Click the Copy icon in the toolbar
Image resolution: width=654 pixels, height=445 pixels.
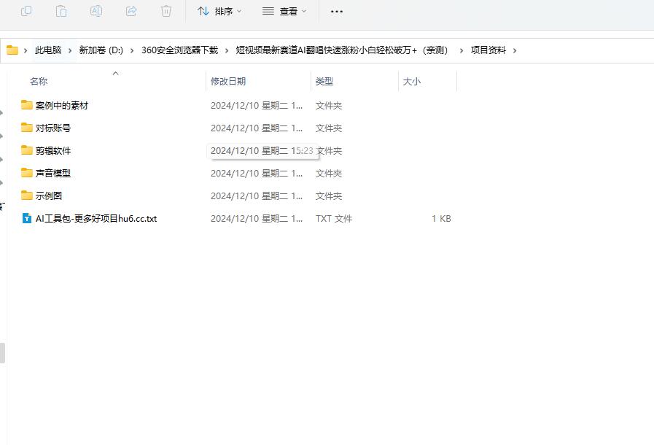[x=27, y=11]
